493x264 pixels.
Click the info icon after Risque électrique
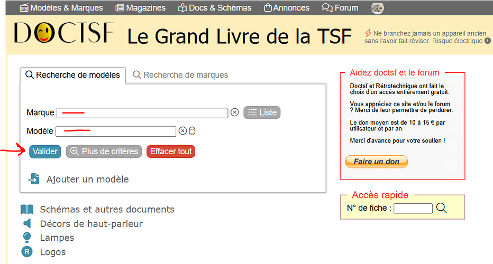click(x=487, y=41)
